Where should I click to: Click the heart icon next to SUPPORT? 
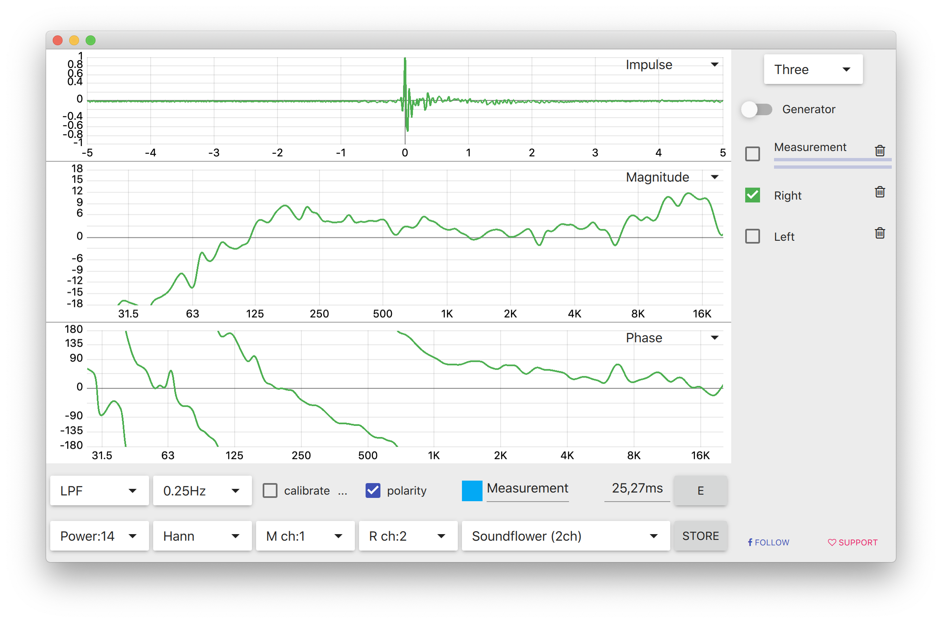tap(832, 542)
